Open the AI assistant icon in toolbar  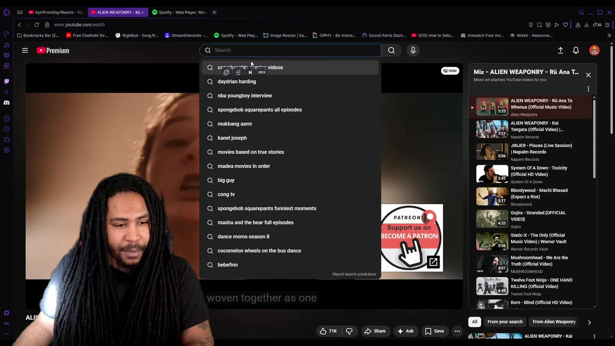click(x=597, y=25)
